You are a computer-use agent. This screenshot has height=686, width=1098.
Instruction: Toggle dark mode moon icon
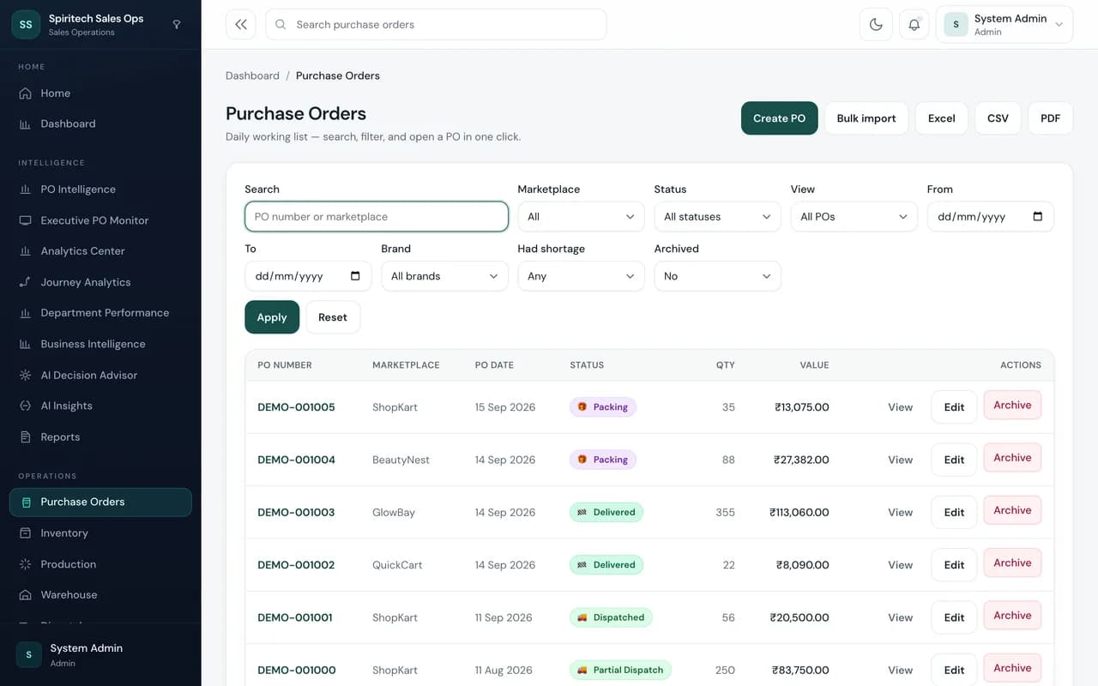coord(876,25)
